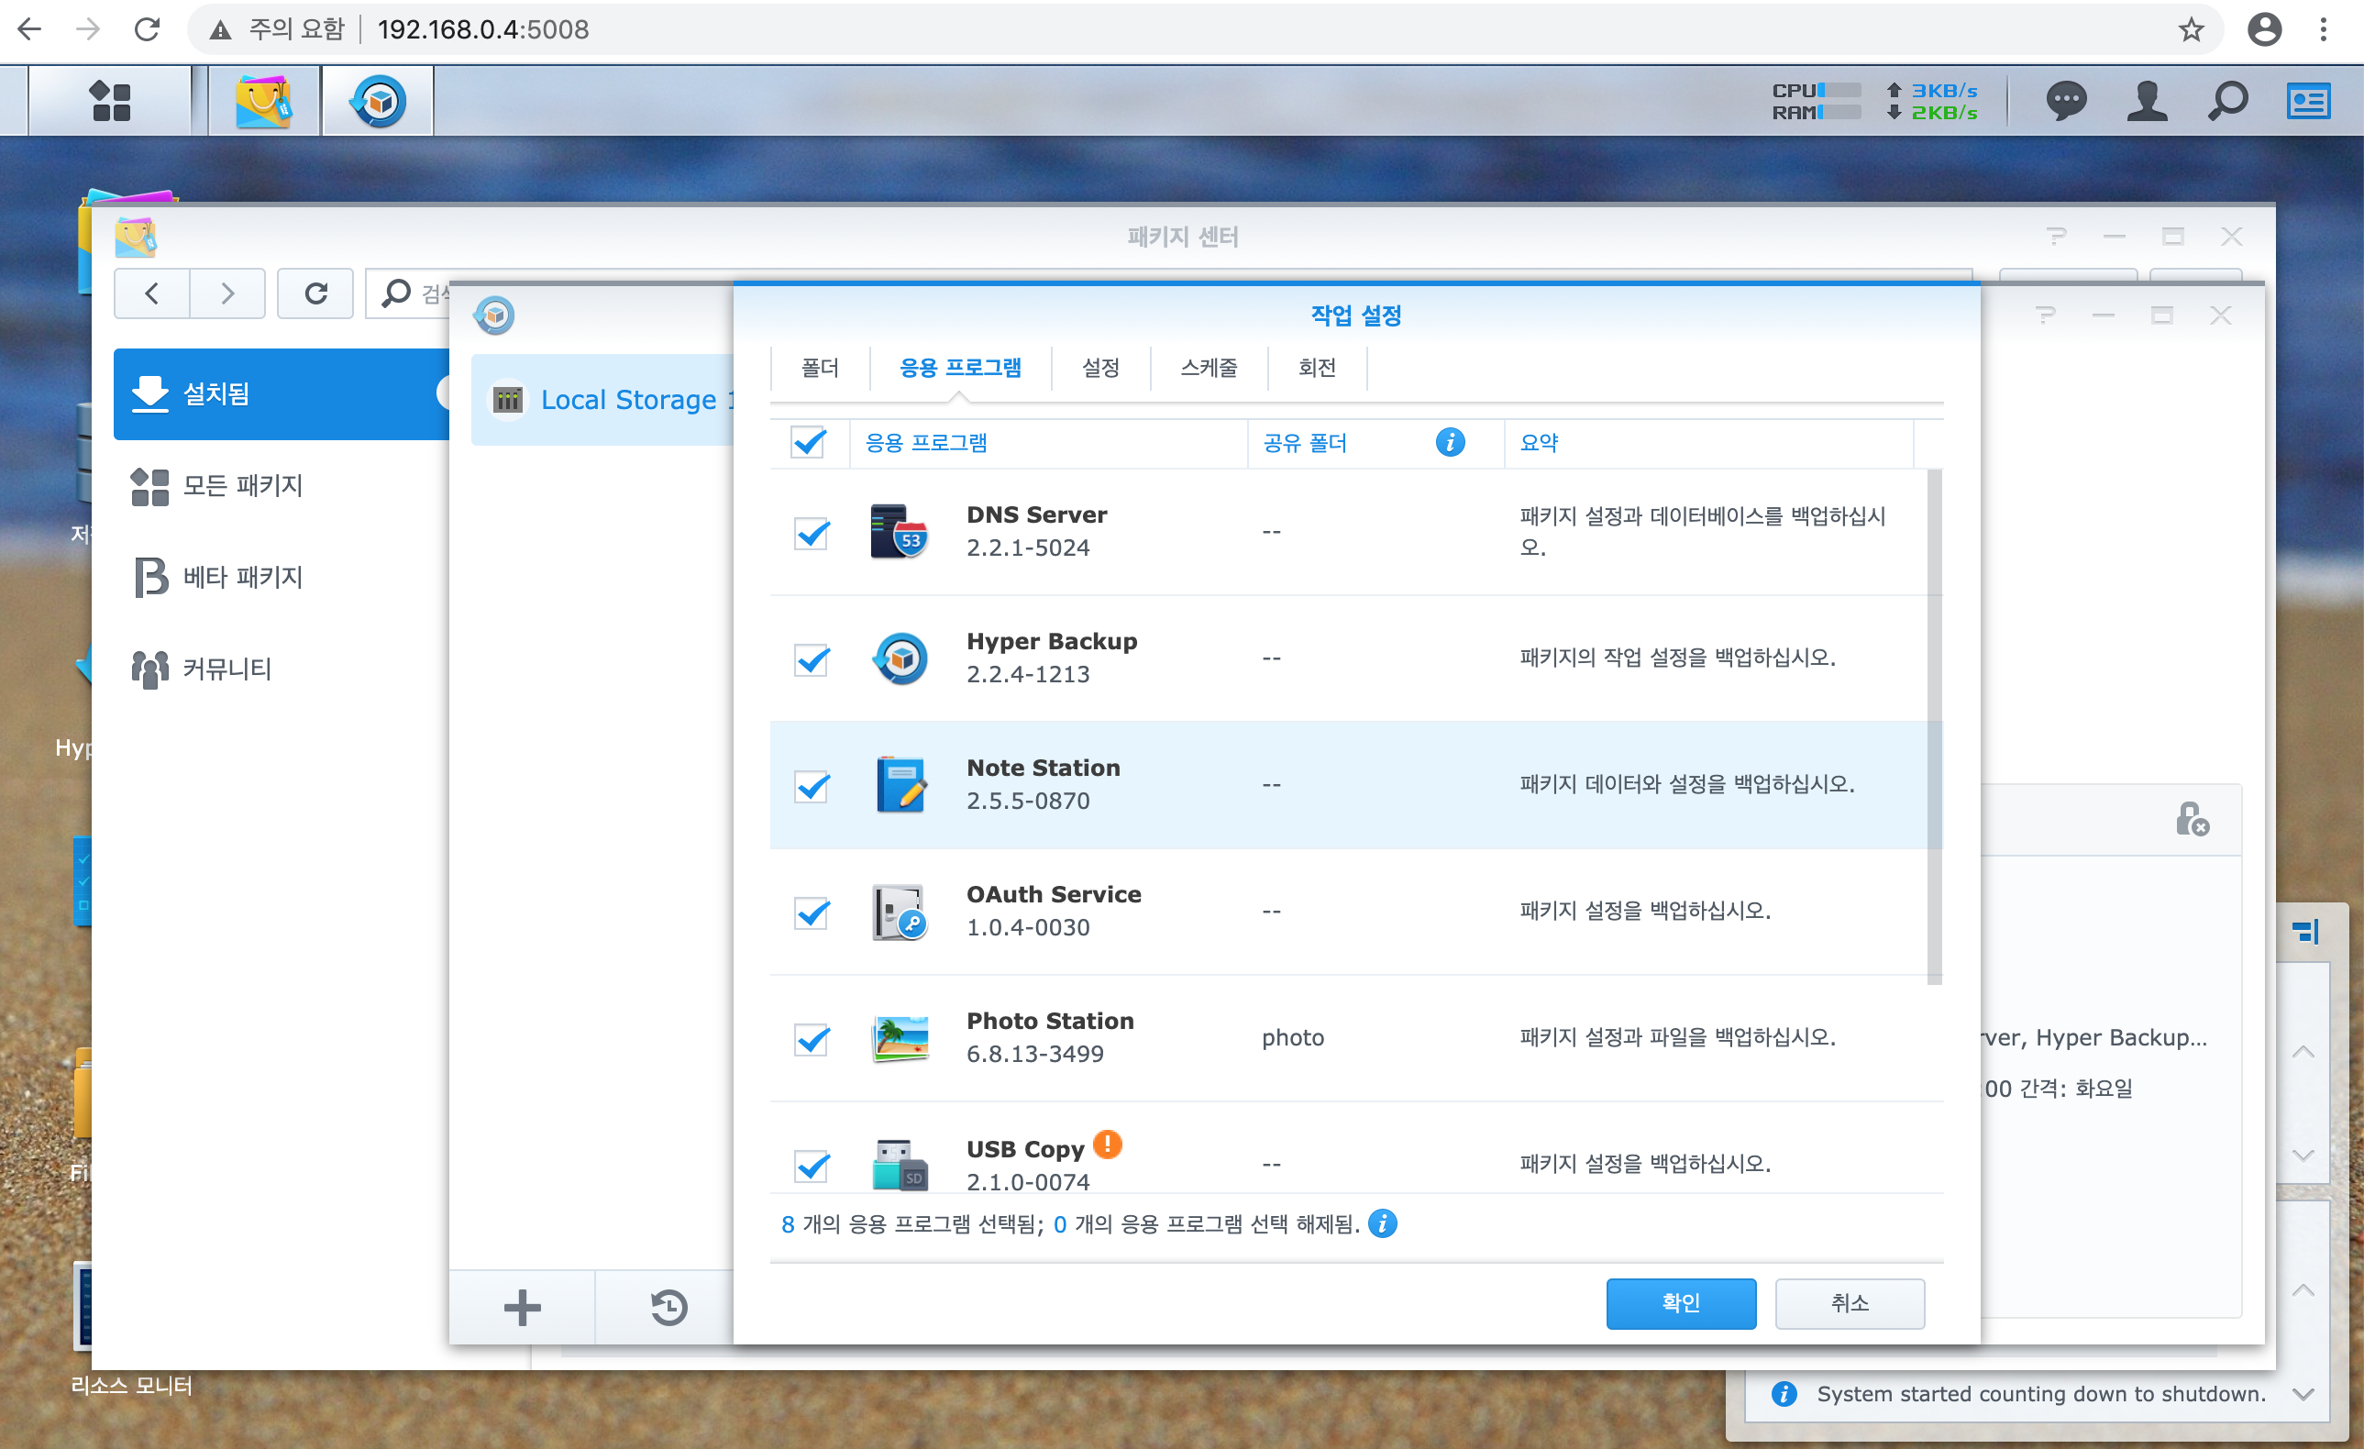
Task: Click the 취소 cancel button
Action: (x=1849, y=1302)
